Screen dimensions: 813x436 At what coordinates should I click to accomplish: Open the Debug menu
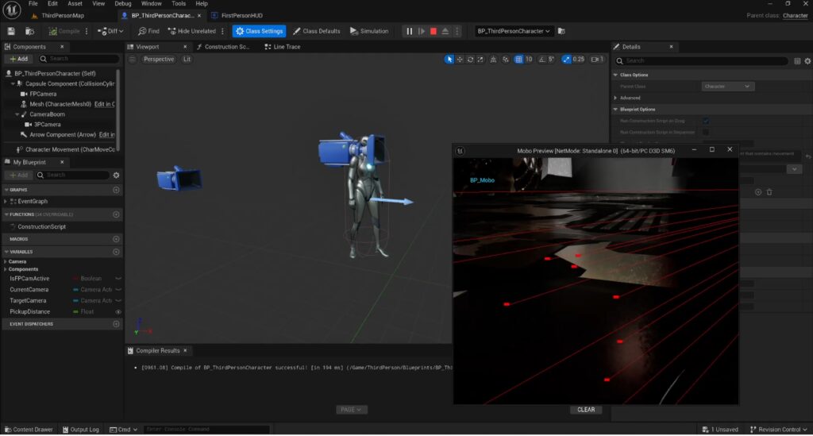coord(123,4)
